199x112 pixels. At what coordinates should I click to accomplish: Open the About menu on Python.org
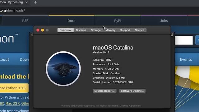[x=4, y=59]
